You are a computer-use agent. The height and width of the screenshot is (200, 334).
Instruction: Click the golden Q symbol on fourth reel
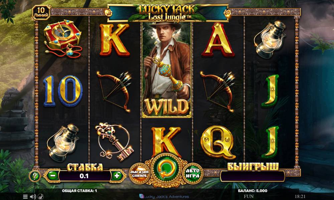(x=218, y=142)
